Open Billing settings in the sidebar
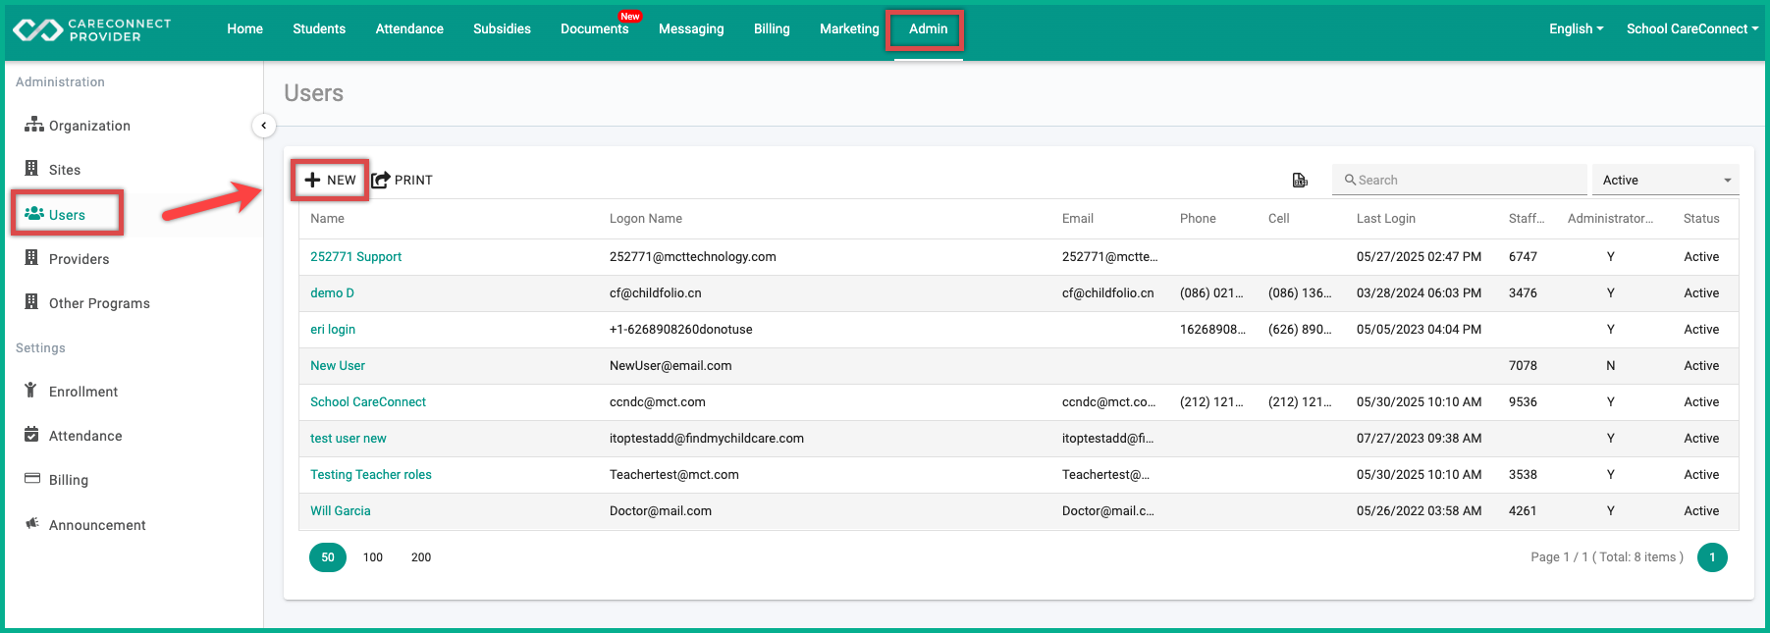Image resolution: width=1770 pixels, height=633 pixels. (56, 480)
